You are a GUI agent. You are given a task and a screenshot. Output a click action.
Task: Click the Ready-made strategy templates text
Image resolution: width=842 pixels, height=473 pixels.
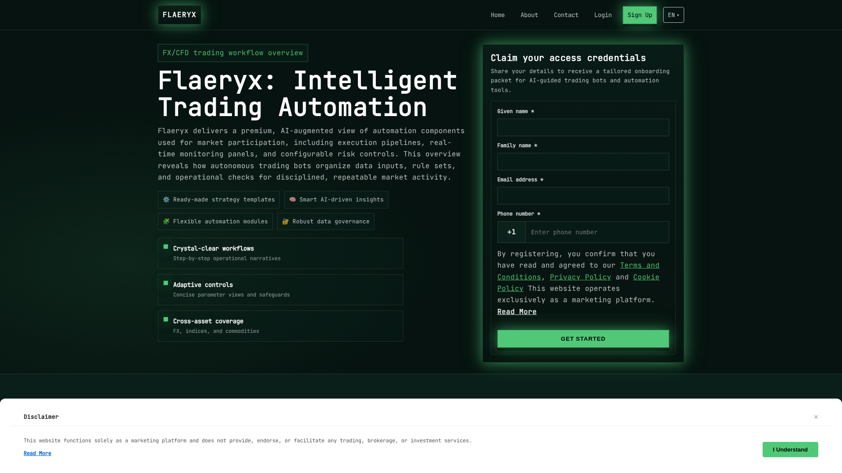[x=224, y=200]
